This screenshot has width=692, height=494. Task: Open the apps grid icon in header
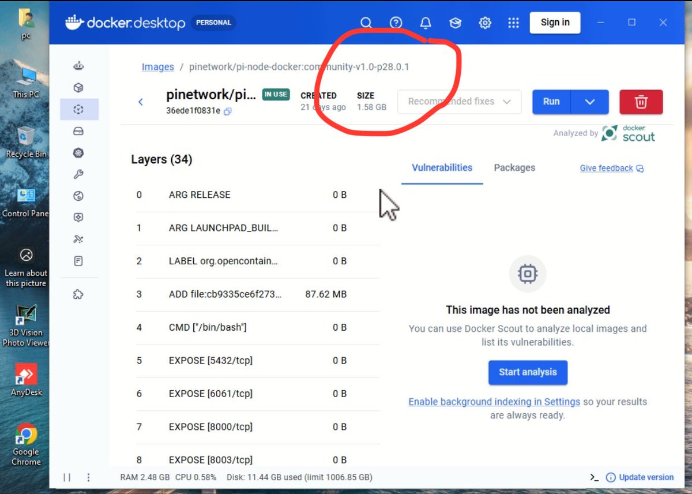(513, 23)
